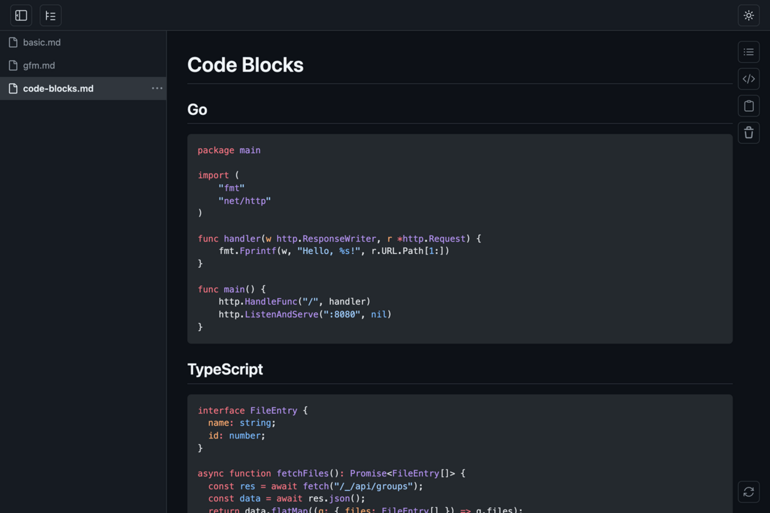Viewport: 770px width, 513px height.
Task: Click the basic.md file icon
Action: pyautogui.click(x=13, y=42)
